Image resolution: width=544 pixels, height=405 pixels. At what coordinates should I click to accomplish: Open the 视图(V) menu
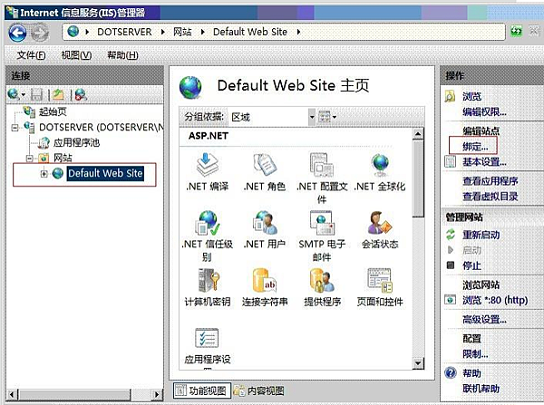[x=76, y=55]
